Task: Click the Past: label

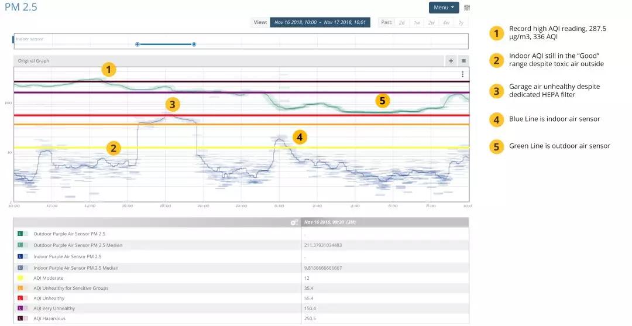Action: 387,23
